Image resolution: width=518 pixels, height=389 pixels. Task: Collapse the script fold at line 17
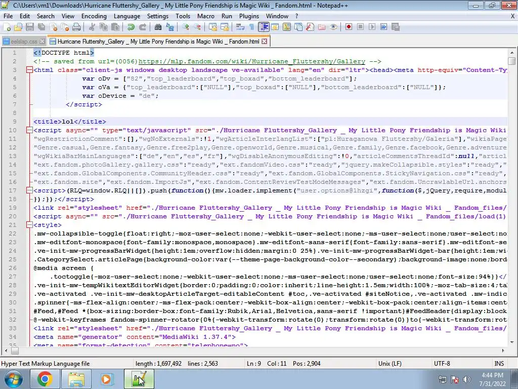29,190
